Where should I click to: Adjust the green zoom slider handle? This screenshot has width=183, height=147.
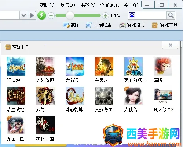pyautogui.click(x=70, y=15)
